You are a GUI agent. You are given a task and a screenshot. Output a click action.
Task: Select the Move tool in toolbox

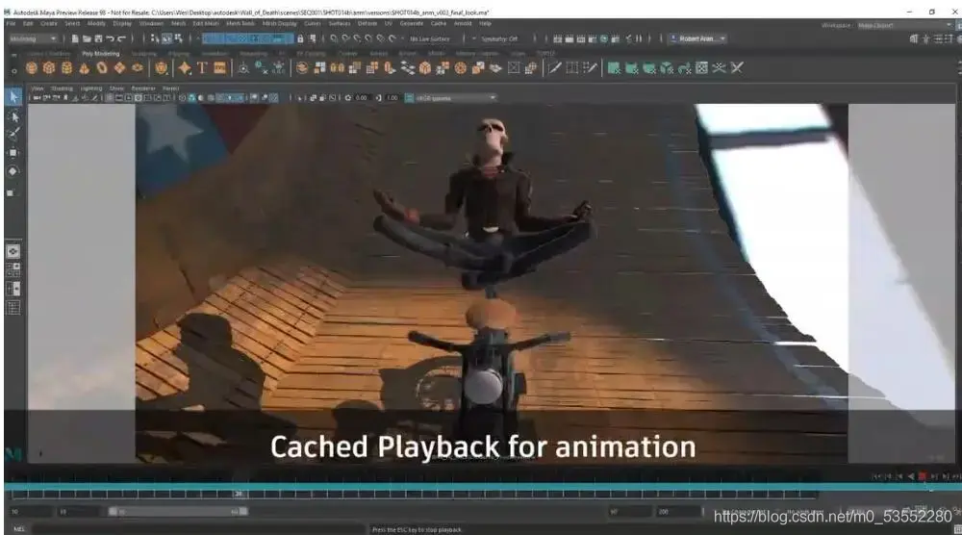click(x=13, y=153)
